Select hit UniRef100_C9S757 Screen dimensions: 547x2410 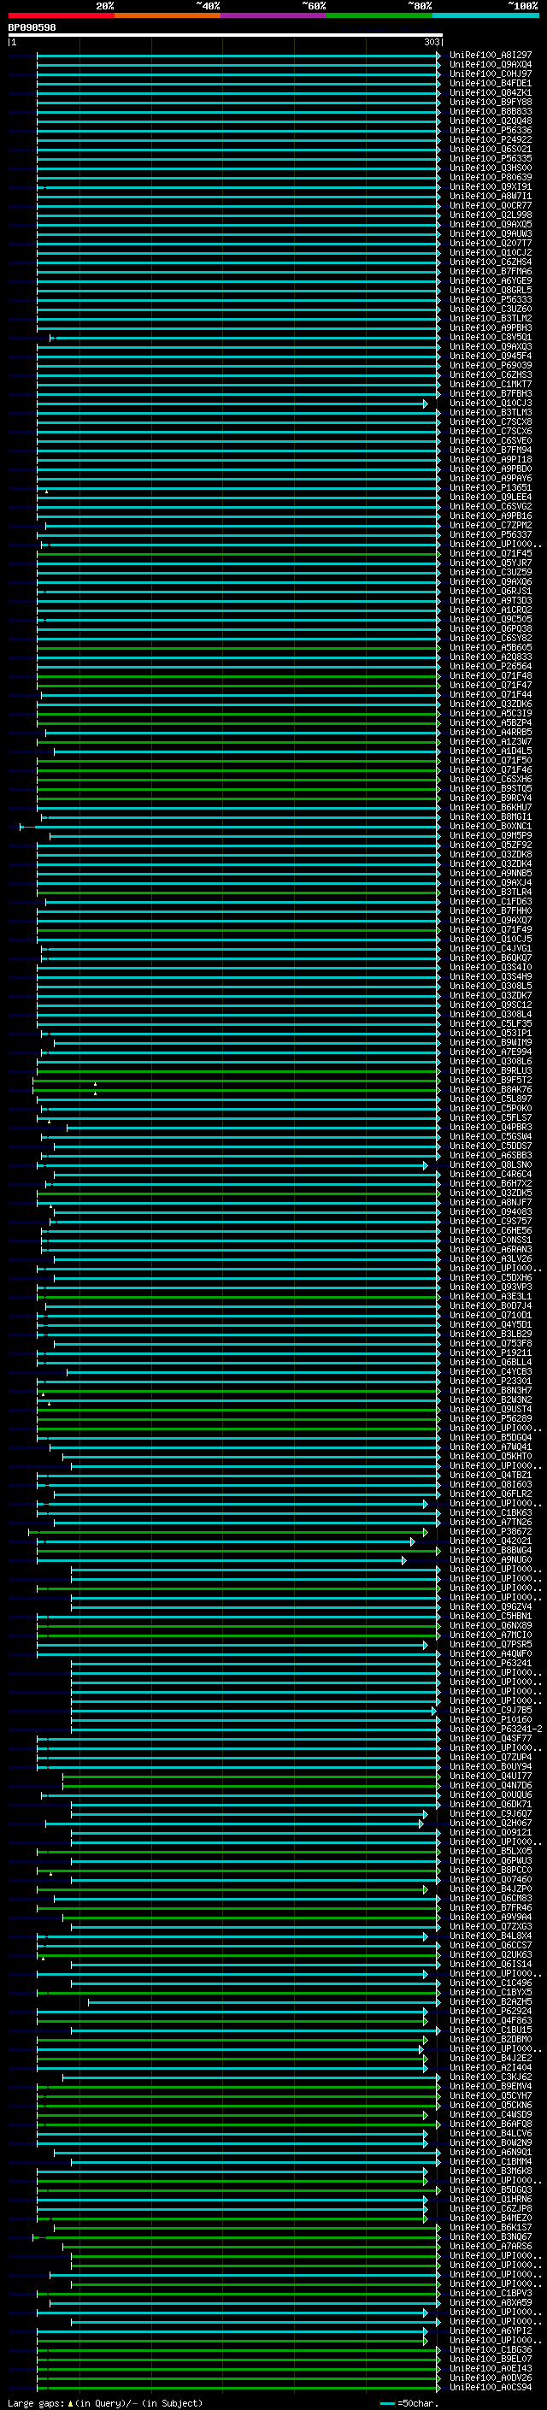coord(490,1222)
